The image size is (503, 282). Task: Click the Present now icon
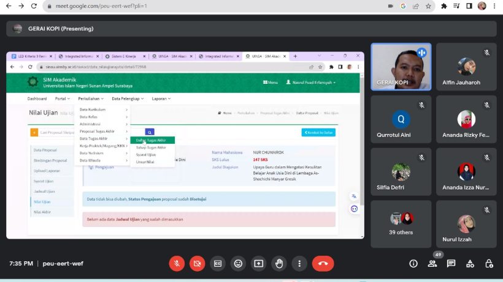click(x=258, y=264)
